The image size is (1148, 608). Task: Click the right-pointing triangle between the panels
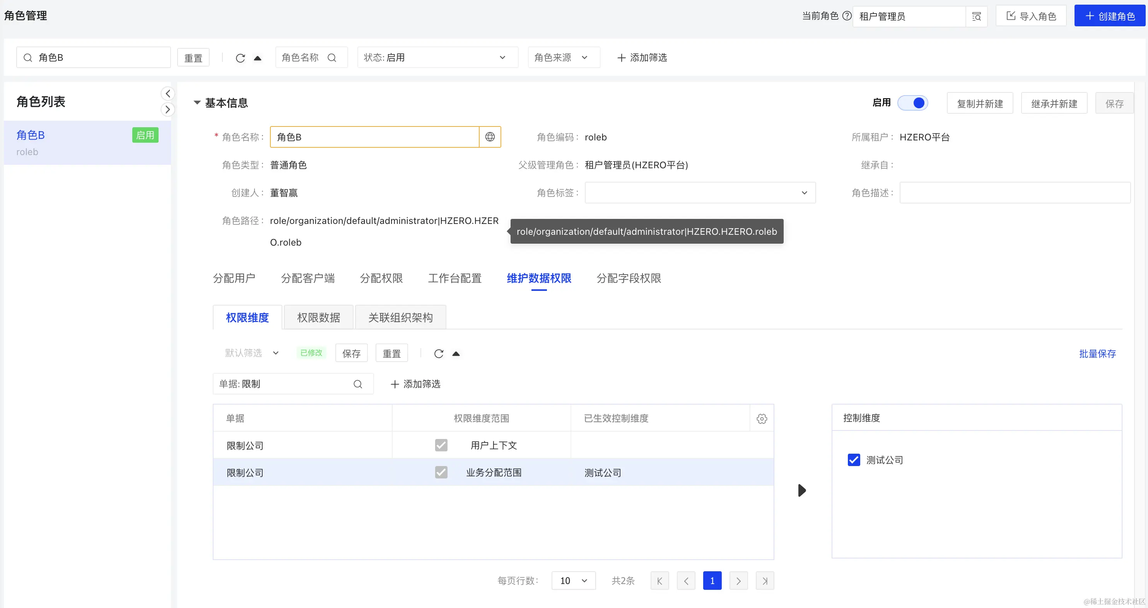[802, 490]
